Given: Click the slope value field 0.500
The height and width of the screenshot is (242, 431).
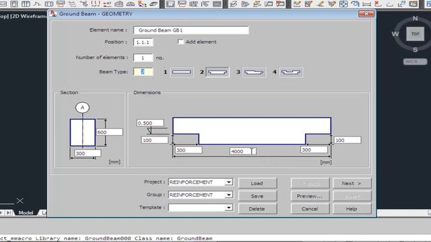Looking at the screenshot, I should click(x=150, y=123).
